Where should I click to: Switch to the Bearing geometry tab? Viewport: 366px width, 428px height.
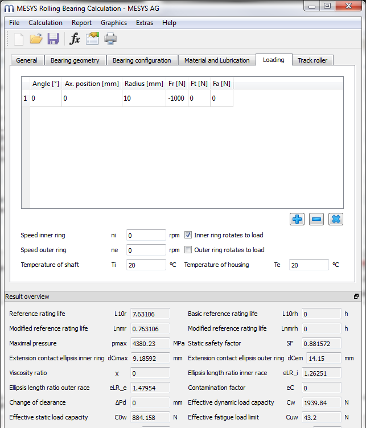pos(75,60)
